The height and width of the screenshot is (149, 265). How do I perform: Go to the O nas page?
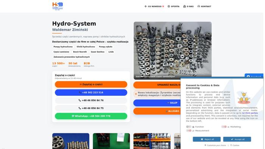point(189,6)
